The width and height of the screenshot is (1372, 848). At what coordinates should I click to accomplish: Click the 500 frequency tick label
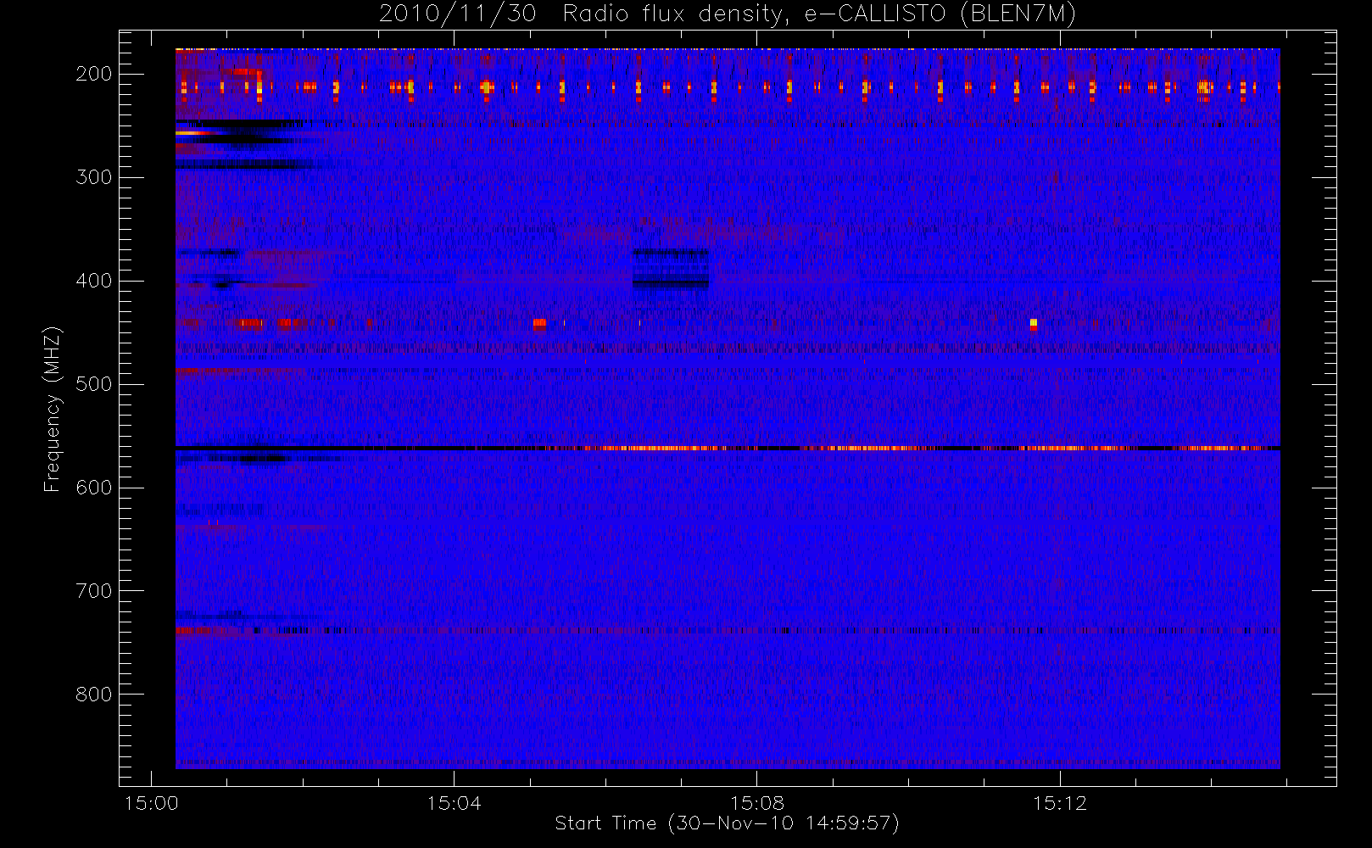tap(93, 384)
